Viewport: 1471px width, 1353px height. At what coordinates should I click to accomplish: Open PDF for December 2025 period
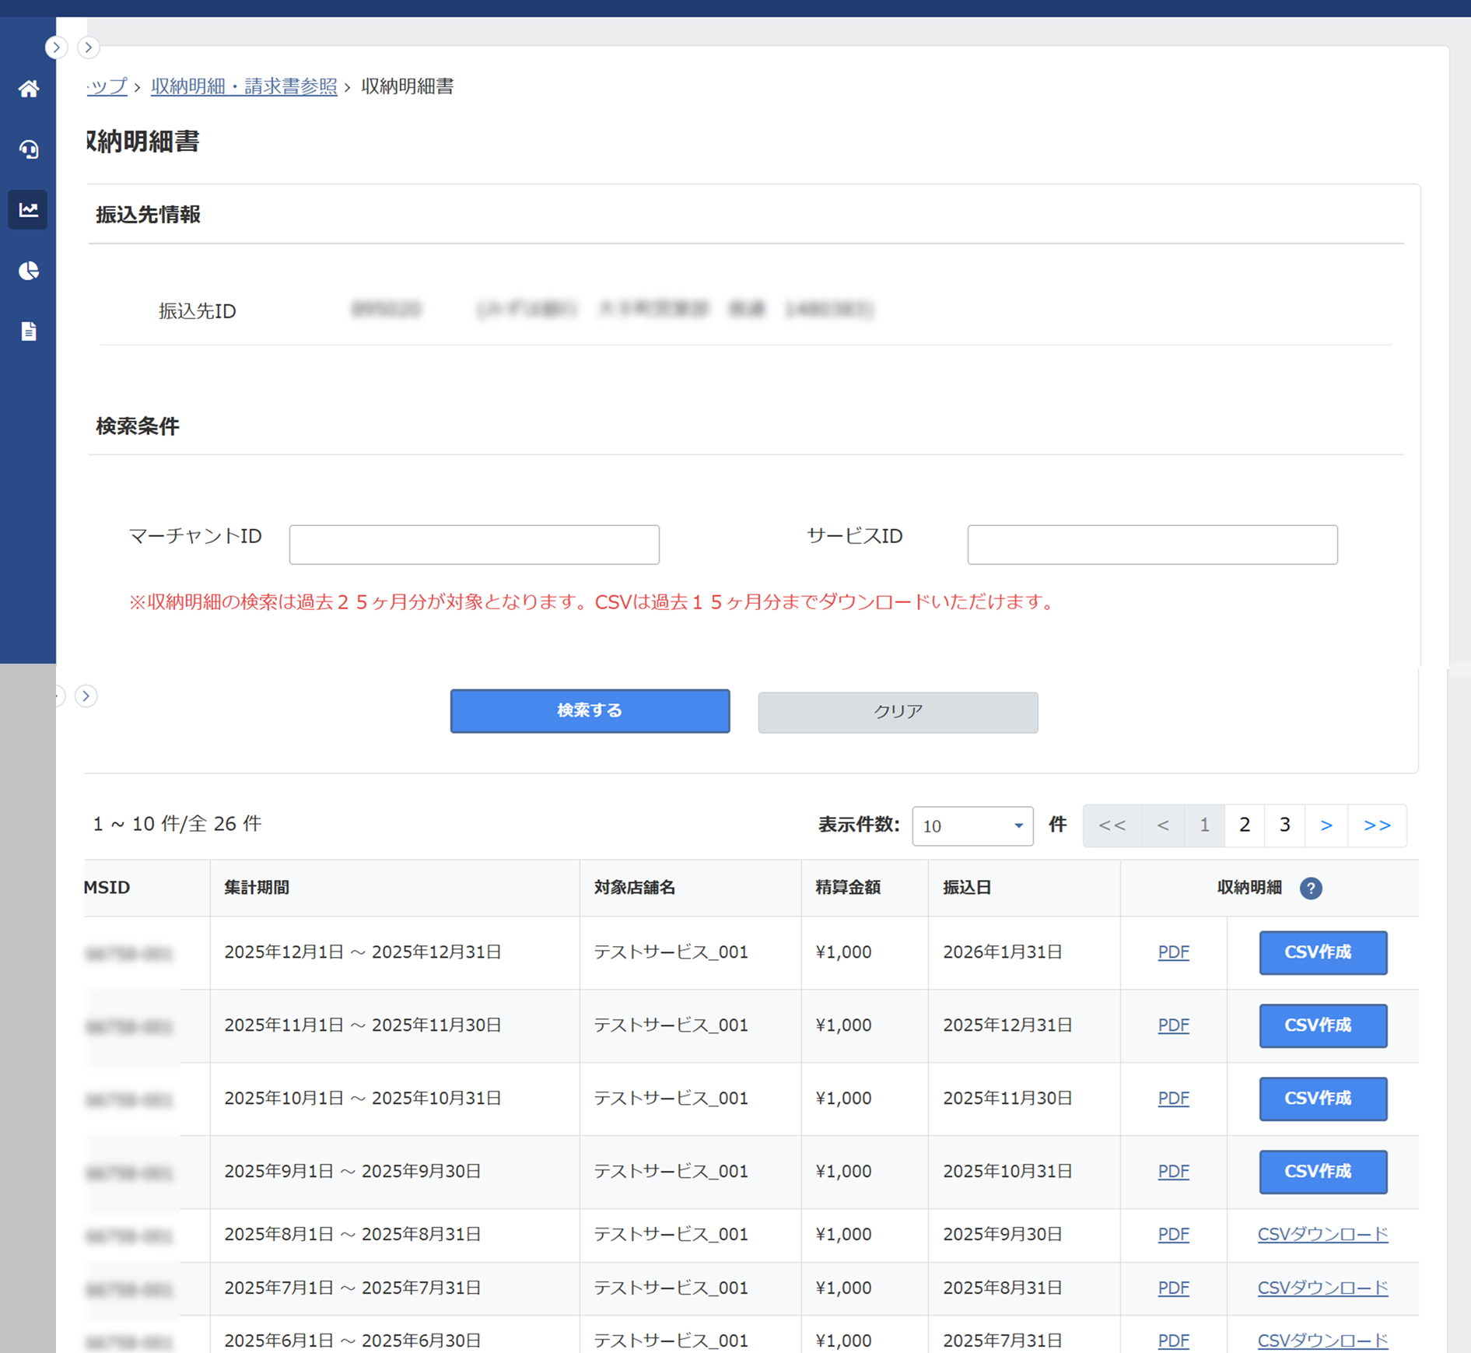[1173, 952]
